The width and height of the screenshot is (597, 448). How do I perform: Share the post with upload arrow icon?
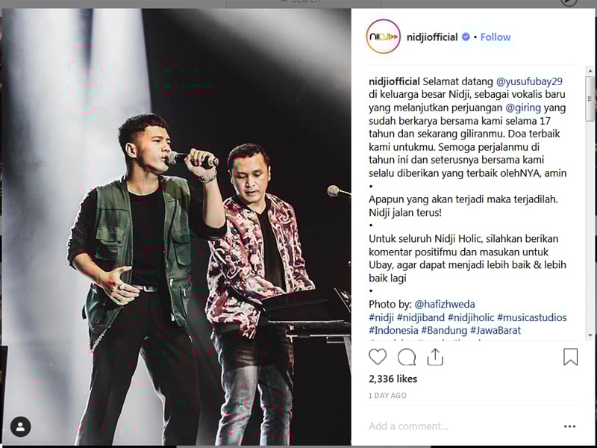pos(435,357)
